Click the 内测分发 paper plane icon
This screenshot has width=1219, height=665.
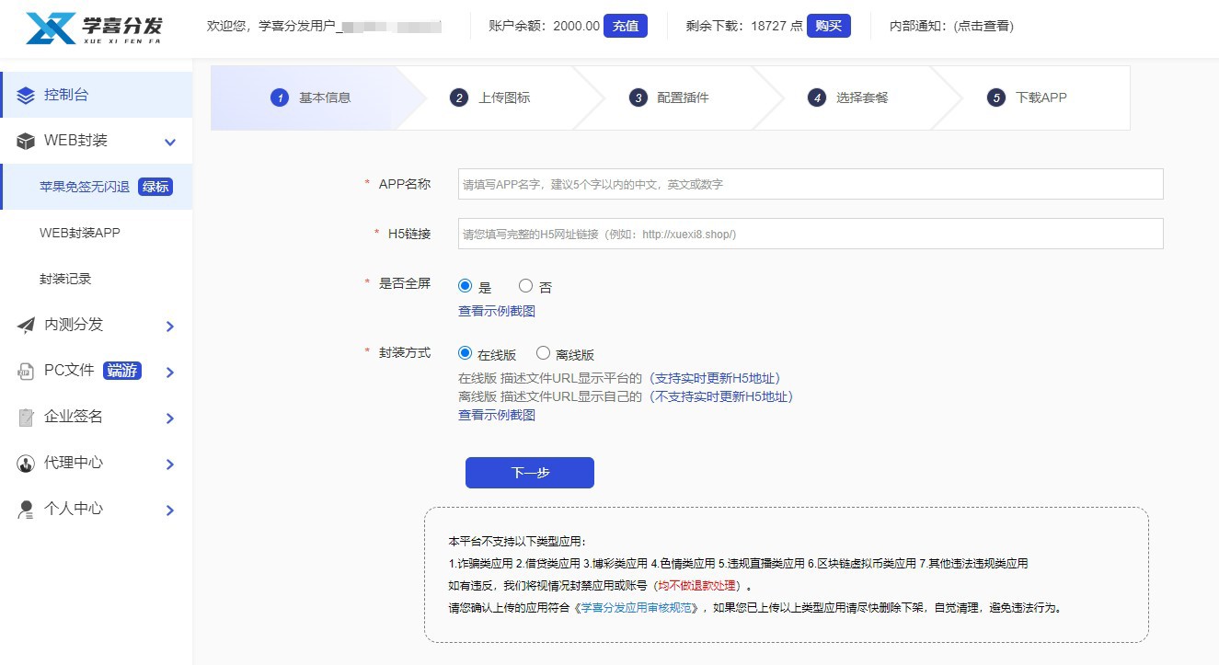(26, 325)
